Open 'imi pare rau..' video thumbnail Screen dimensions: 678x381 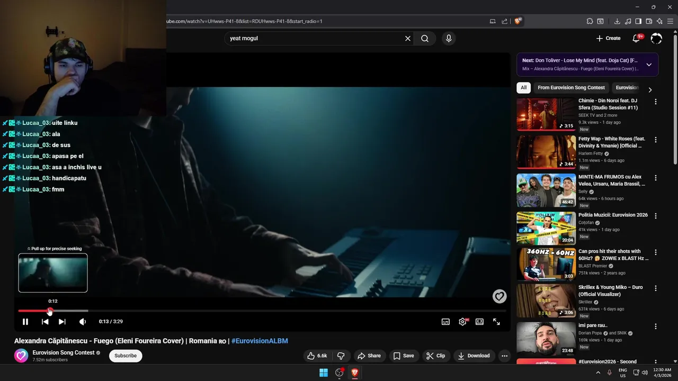pos(546,339)
